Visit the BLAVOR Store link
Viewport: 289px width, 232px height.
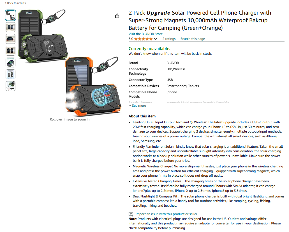pos(145,34)
